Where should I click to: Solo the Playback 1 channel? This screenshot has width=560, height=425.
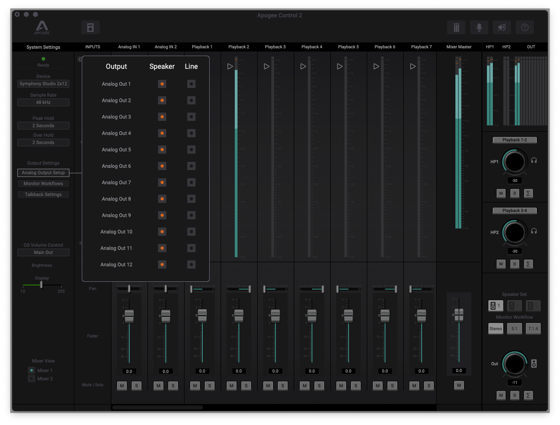pos(210,386)
